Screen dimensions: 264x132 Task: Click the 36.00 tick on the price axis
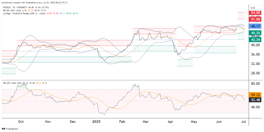click(255, 55)
